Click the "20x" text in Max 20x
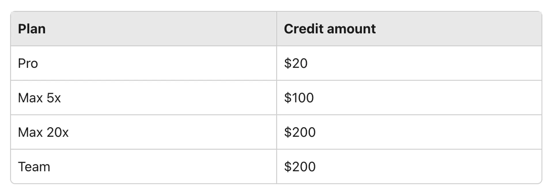Screen dimensions: 553x191 pos(58,133)
